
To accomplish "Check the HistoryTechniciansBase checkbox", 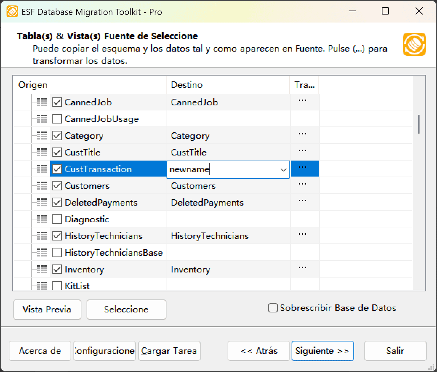I will [57, 253].
